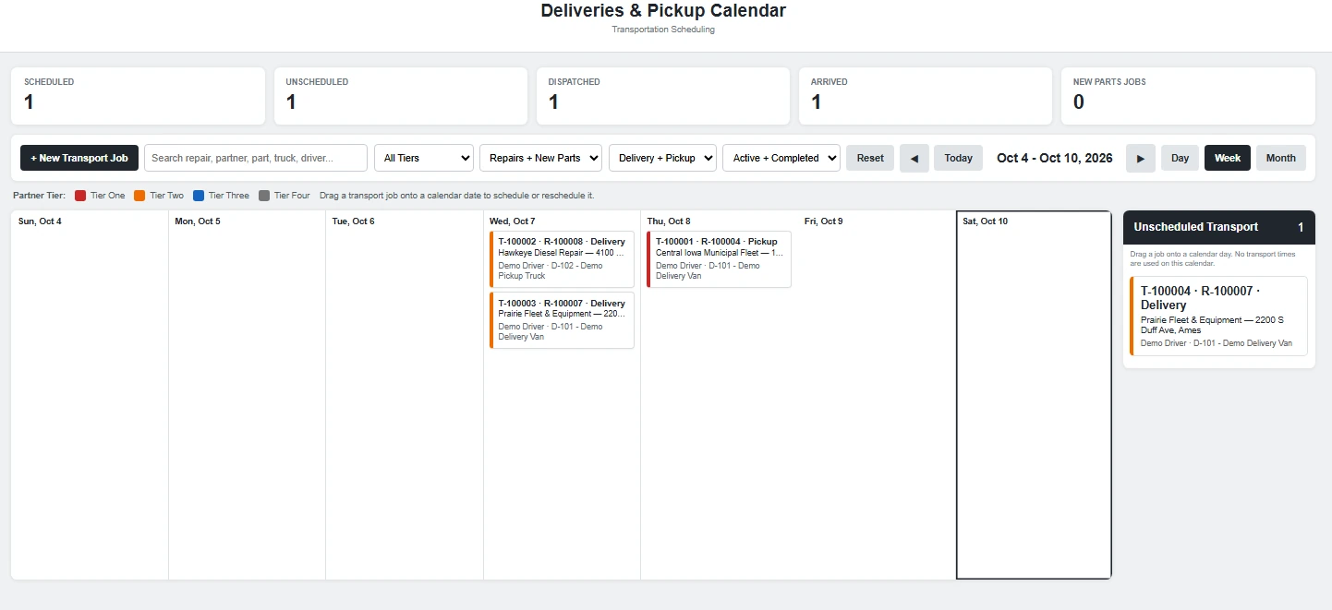This screenshot has height=610, width=1332.
Task: Click the Dispatched stat card
Action: (x=663, y=96)
